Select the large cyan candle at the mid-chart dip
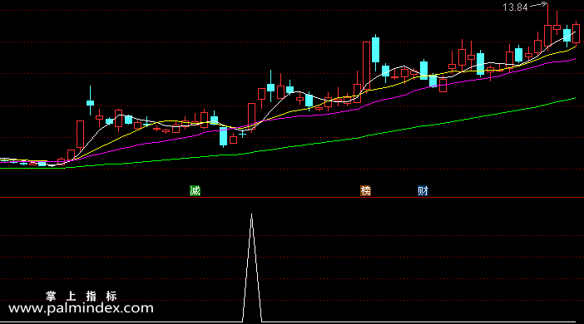The height and width of the screenshot is (324, 584). pyautogui.click(x=223, y=136)
